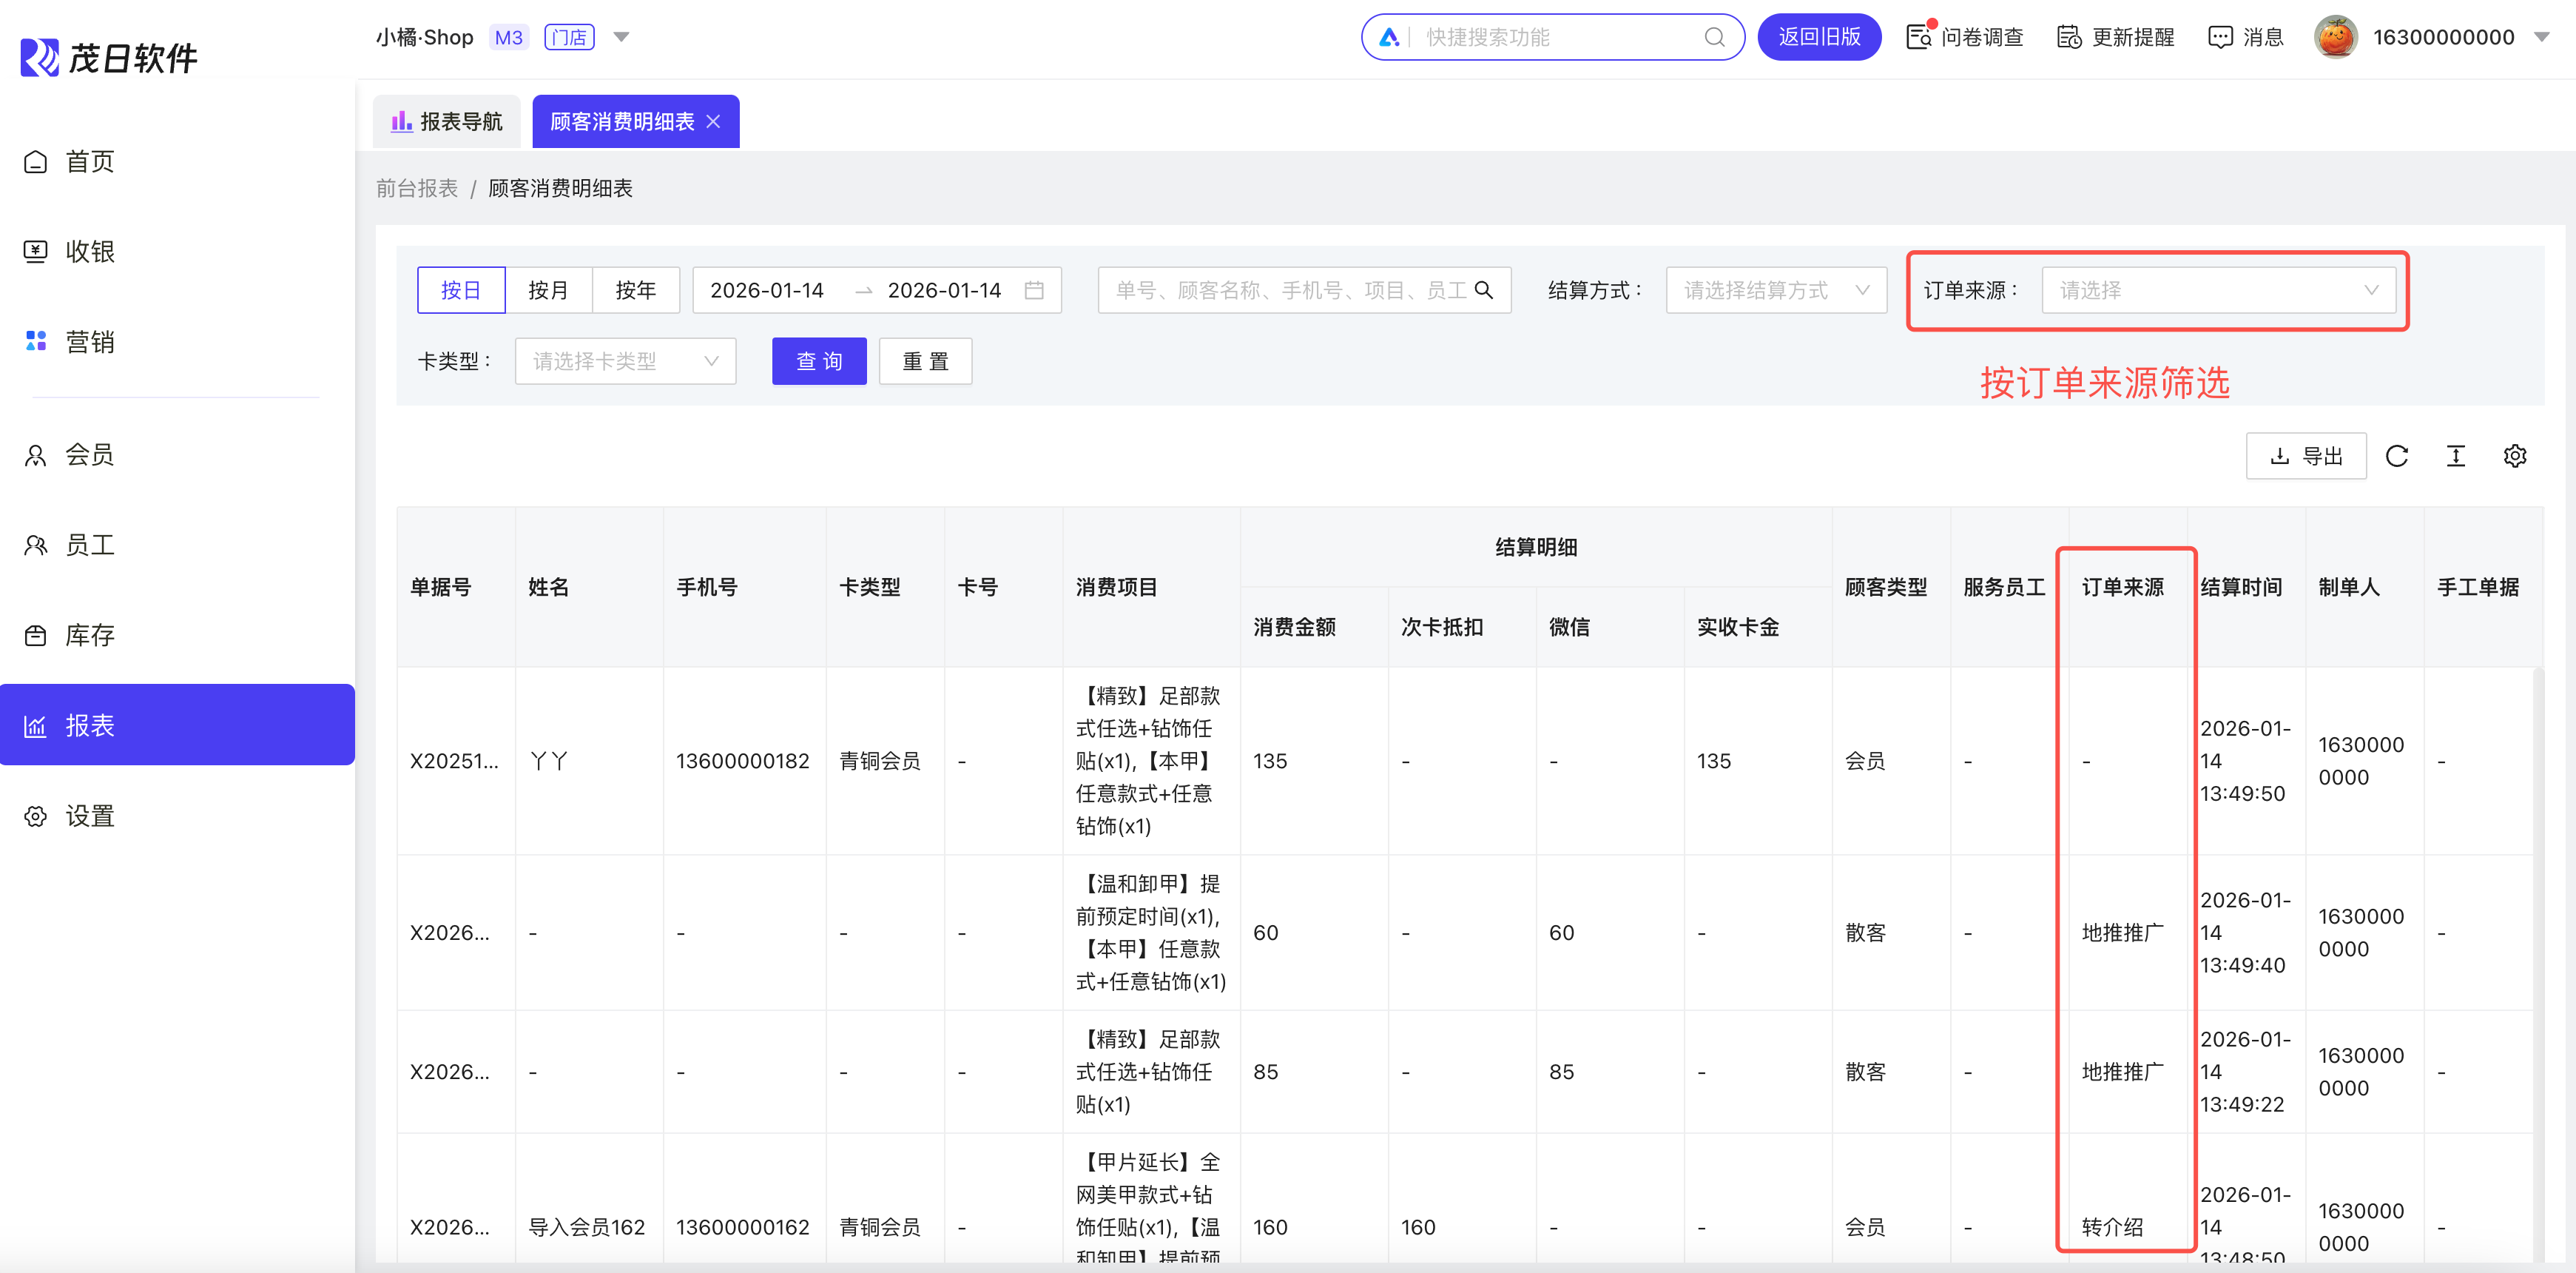Close the 顾客消费明细表 tab

(713, 122)
